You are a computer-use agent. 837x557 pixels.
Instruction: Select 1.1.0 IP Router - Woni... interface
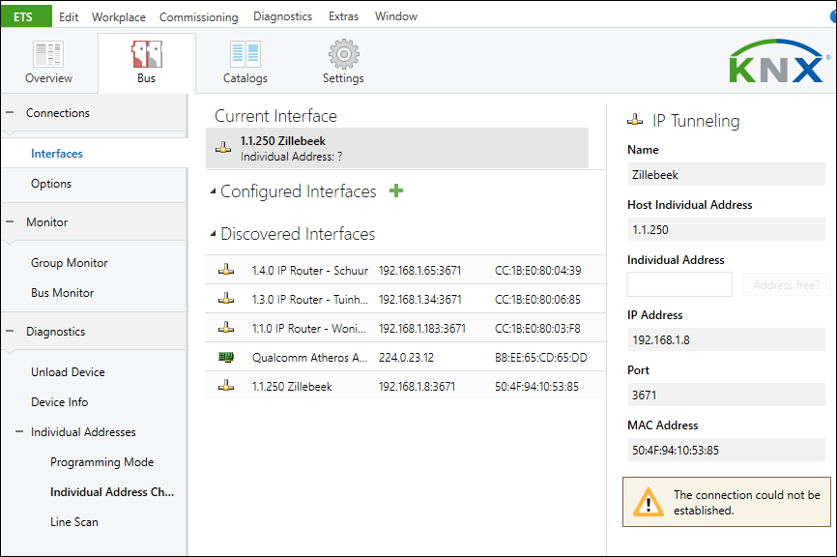[x=308, y=329]
